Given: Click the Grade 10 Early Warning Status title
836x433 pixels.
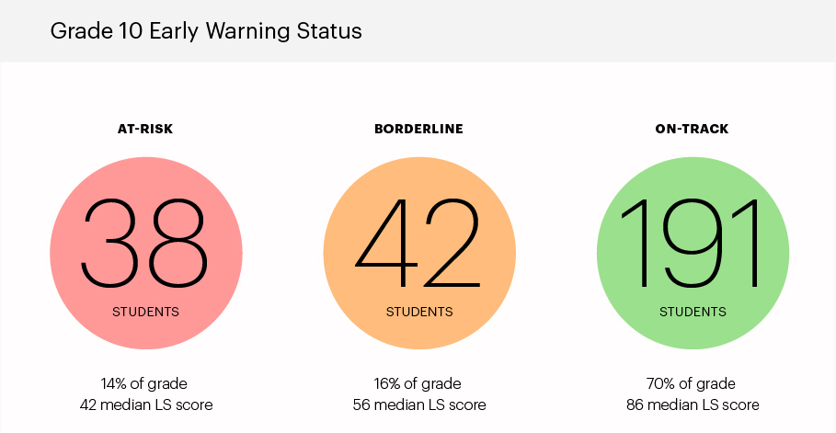Looking at the screenshot, I should click(206, 31).
